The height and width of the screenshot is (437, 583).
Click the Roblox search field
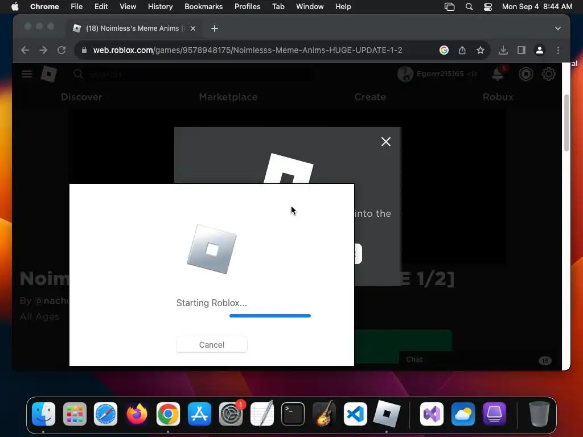[x=194, y=74]
